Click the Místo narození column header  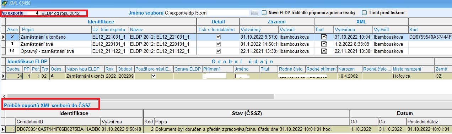pyautogui.click(x=413, y=69)
